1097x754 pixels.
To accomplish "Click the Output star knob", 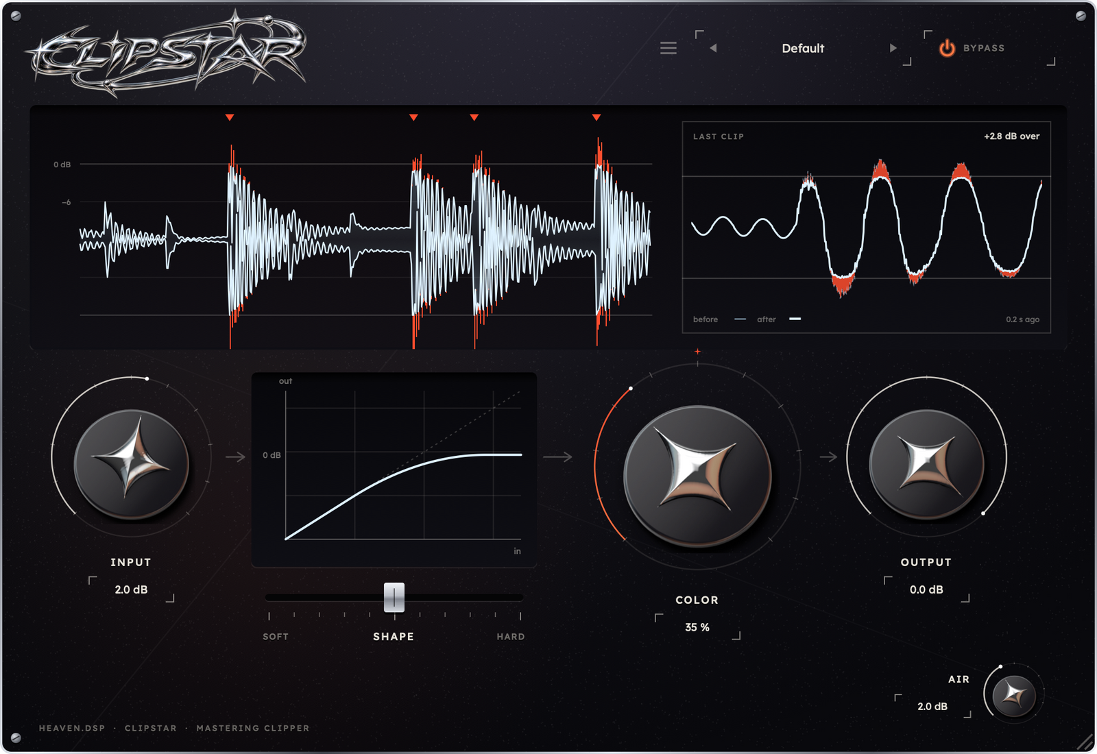I will (926, 464).
